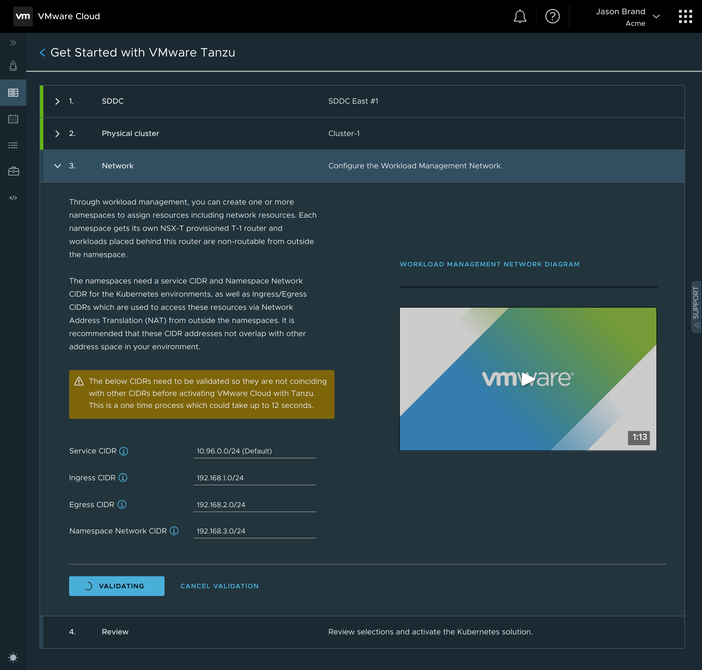Open the VMware services waffle grid icon
The image size is (702, 670).
pyautogui.click(x=685, y=16)
